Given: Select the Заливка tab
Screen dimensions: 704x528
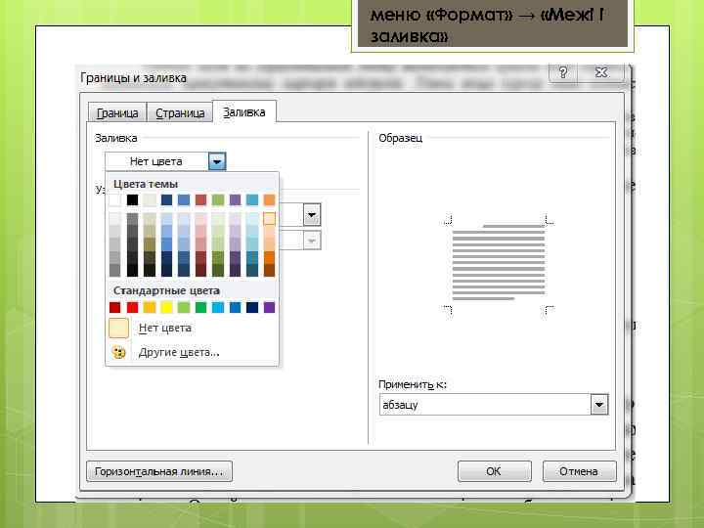Looking at the screenshot, I should coord(244,111).
